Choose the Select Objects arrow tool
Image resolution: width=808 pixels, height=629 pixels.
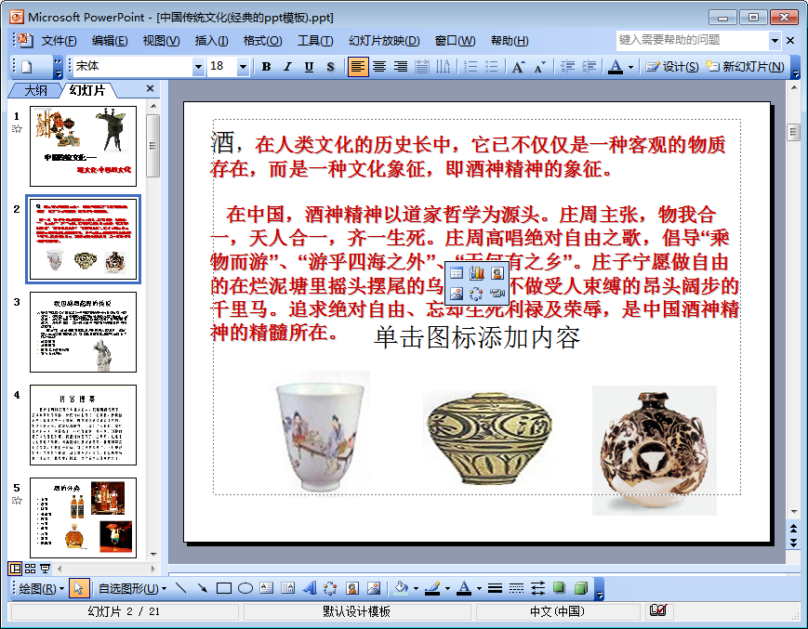[78, 588]
